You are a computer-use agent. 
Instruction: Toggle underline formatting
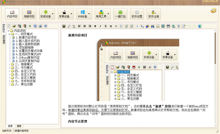[106, 26]
